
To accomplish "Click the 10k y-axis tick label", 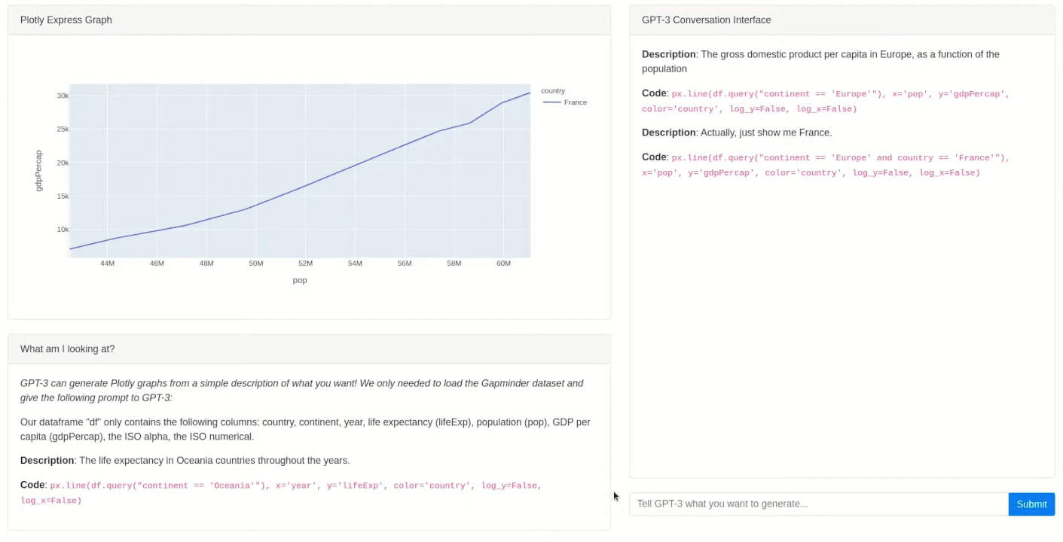I will [x=63, y=230].
